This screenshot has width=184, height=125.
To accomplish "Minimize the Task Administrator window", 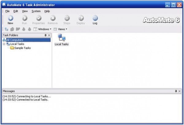I will pyautogui.click(x=167, y=5).
